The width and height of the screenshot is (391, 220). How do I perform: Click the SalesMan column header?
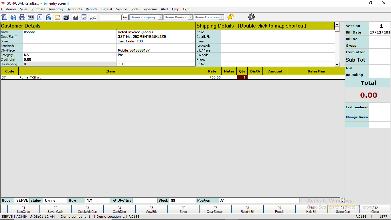coord(316,71)
